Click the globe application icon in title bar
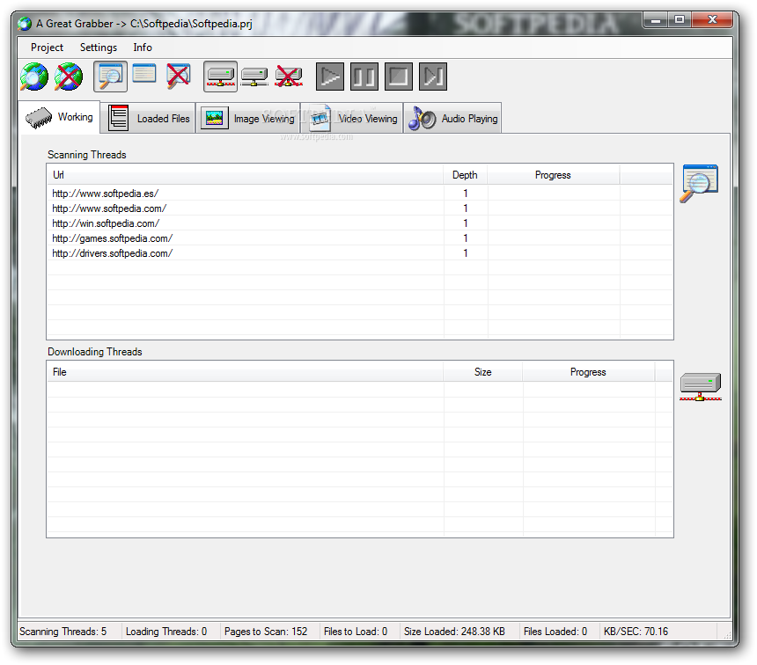Viewport: 757px width, 665px height. [x=25, y=24]
